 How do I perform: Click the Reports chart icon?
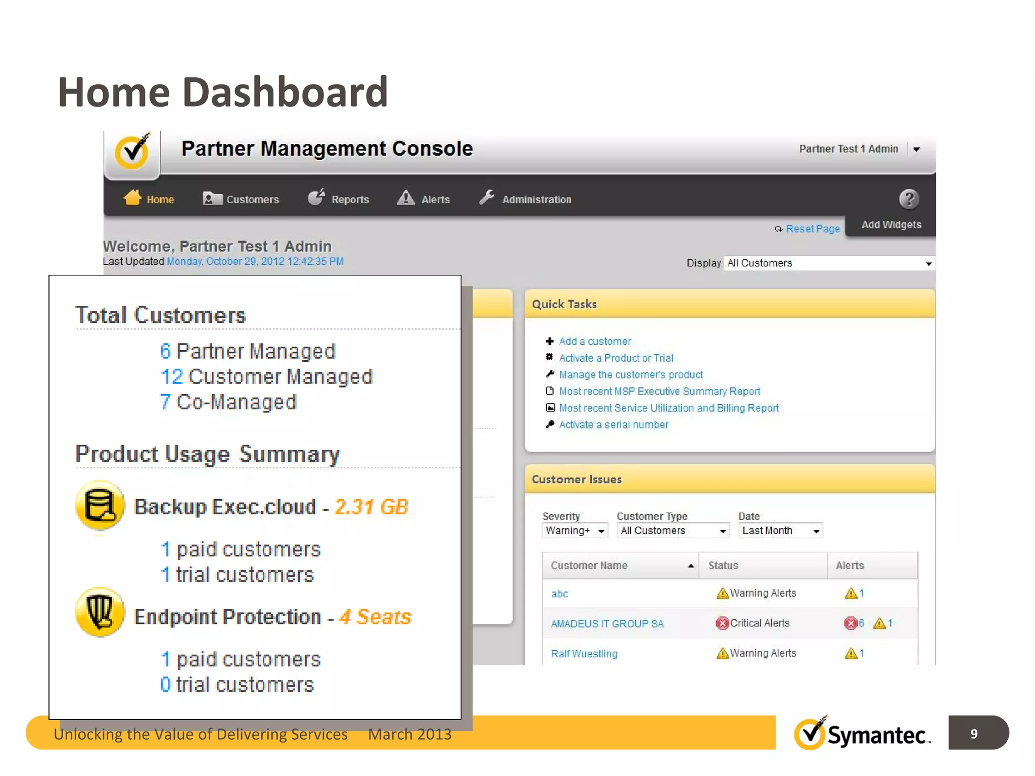(x=316, y=197)
